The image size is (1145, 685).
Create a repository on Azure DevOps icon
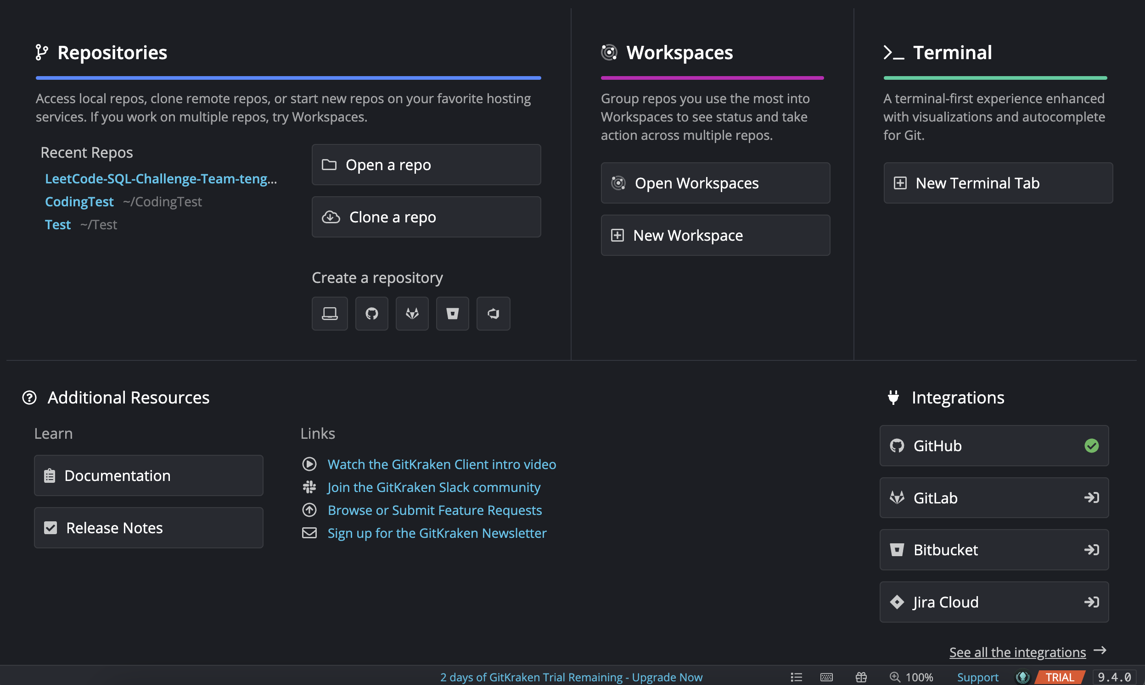[494, 314]
